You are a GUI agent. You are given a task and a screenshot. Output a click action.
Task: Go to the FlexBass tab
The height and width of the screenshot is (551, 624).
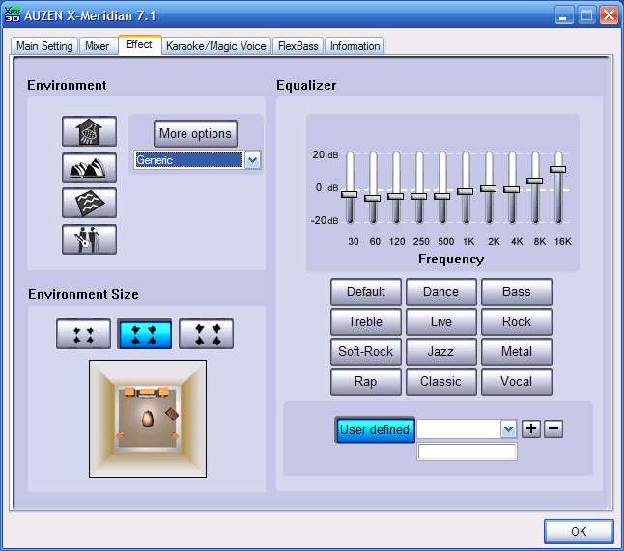click(299, 46)
